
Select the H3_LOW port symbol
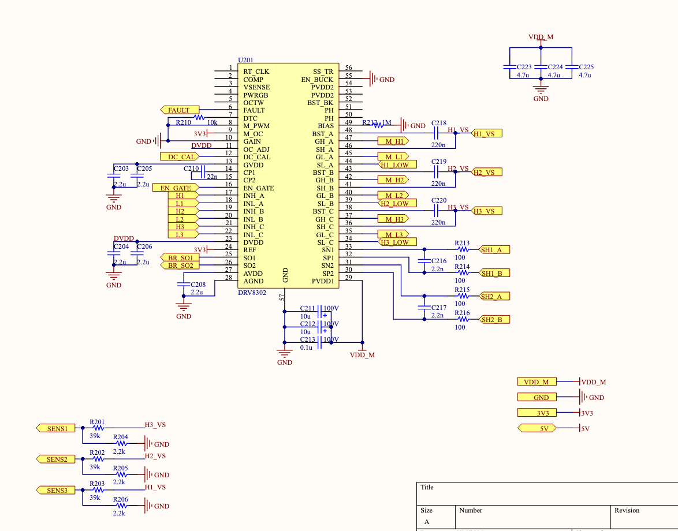tap(394, 242)
